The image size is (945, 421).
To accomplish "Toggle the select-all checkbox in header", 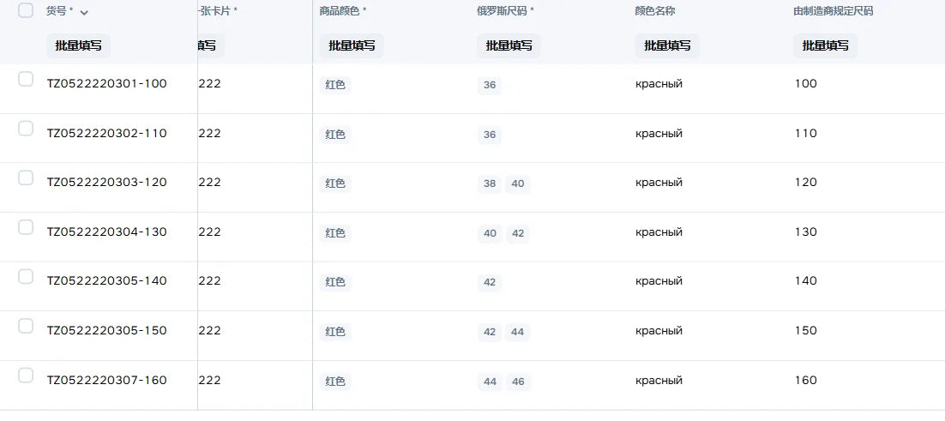I will [26, 10].
